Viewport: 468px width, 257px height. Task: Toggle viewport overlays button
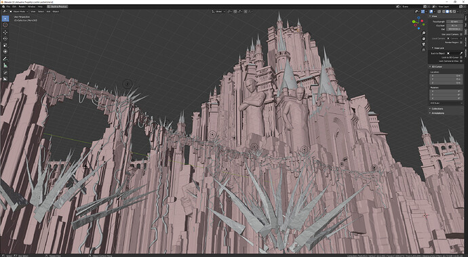(432, 12)
